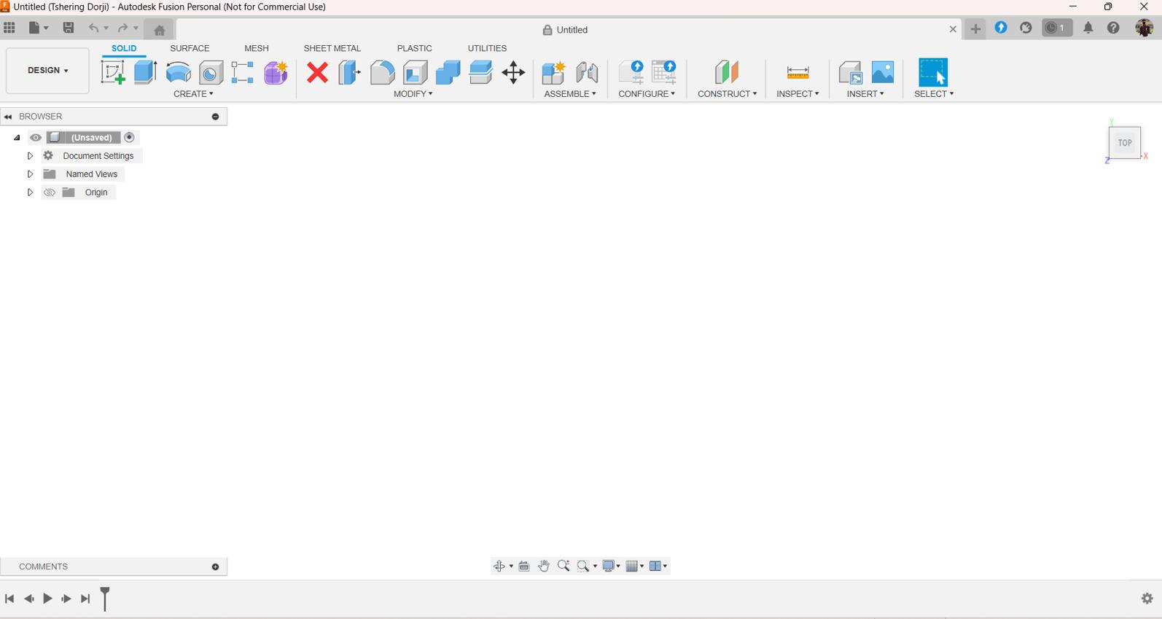The height and width of the screenshot is (619, 1162).
Task: Open the Rectangular Pattern tool
Action: [243, 72]
